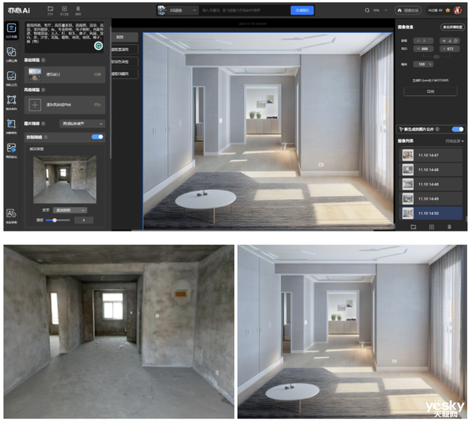
Task: Click the trash icon in top toolbar
Action: pyautogui.click(x=78, y=10)
